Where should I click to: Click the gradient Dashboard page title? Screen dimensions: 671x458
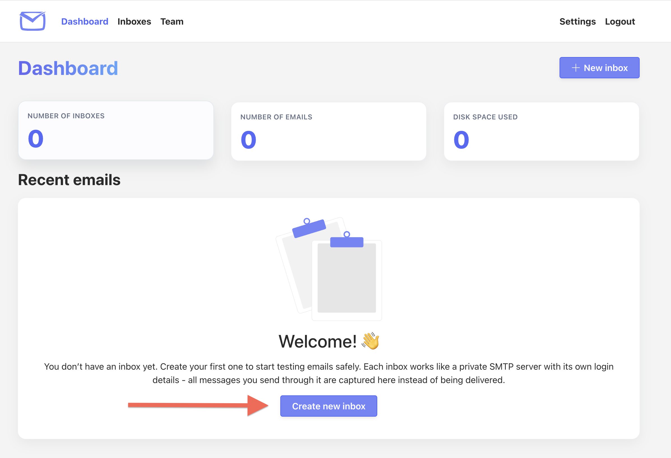coord(68,68)
